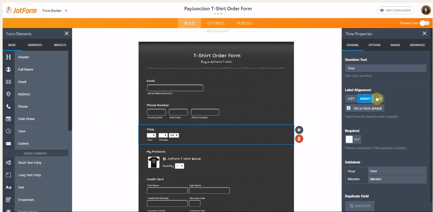Add the Address pin icon element
The image size is (433, 212).
pyautogui.click(x=9, y=94)
